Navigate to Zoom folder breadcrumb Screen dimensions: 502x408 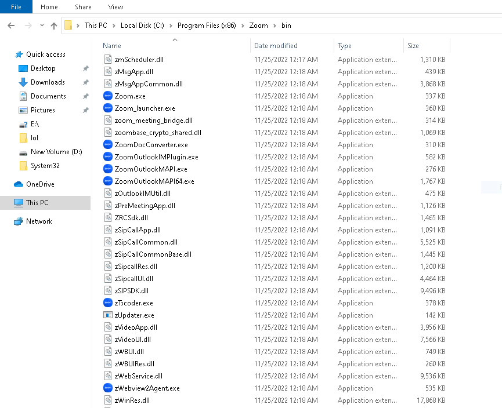(x=258, y=25)
